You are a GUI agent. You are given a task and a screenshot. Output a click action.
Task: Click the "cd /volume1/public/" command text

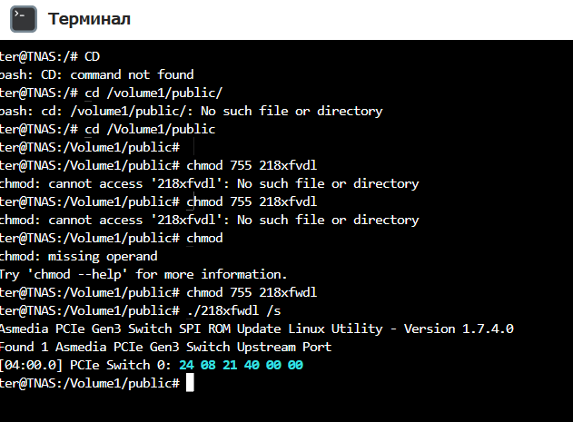point(153,93)
